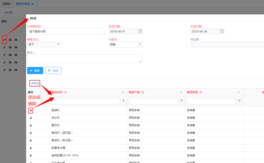Click the blue 保存 button
Image resolution: width=264 pixels, height=163 pixels.
click(35, 70)
